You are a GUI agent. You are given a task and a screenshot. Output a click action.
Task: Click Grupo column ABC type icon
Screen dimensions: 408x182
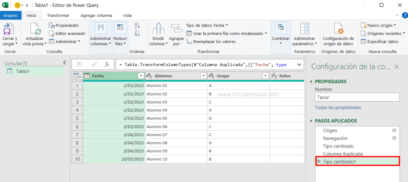pos(211,76)
